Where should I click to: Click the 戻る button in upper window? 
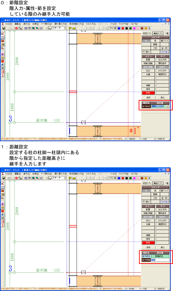click(x=162, y=98)
